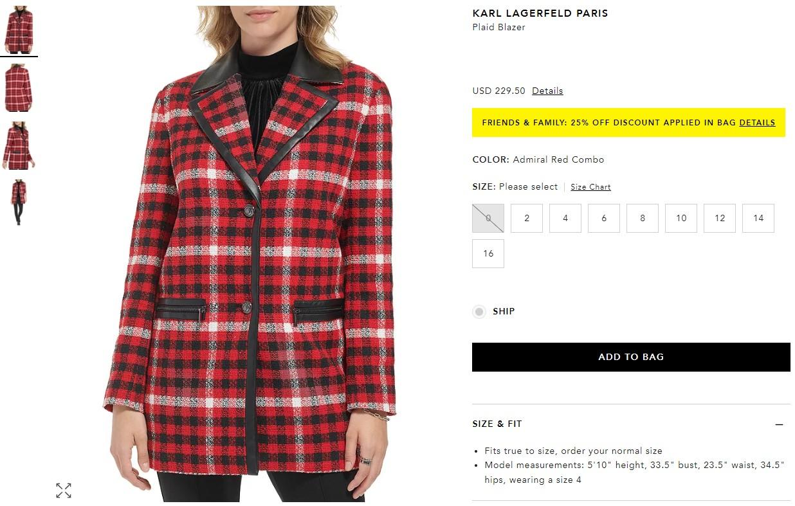Choose size 12
Screen dimensions: 795x506
[720, 218]
